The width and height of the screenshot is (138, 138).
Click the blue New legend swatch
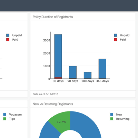111,115
